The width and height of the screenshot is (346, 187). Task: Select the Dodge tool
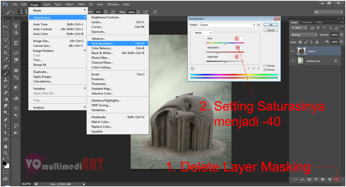[5, 113]
